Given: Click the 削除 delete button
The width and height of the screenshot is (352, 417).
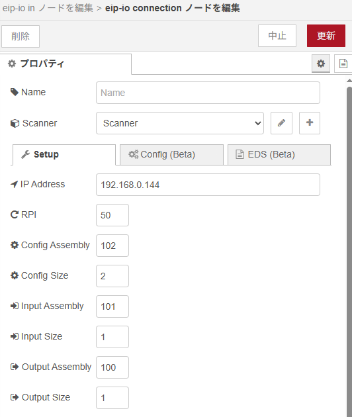Looking at the screenshot, I should (x=21, y=36).
